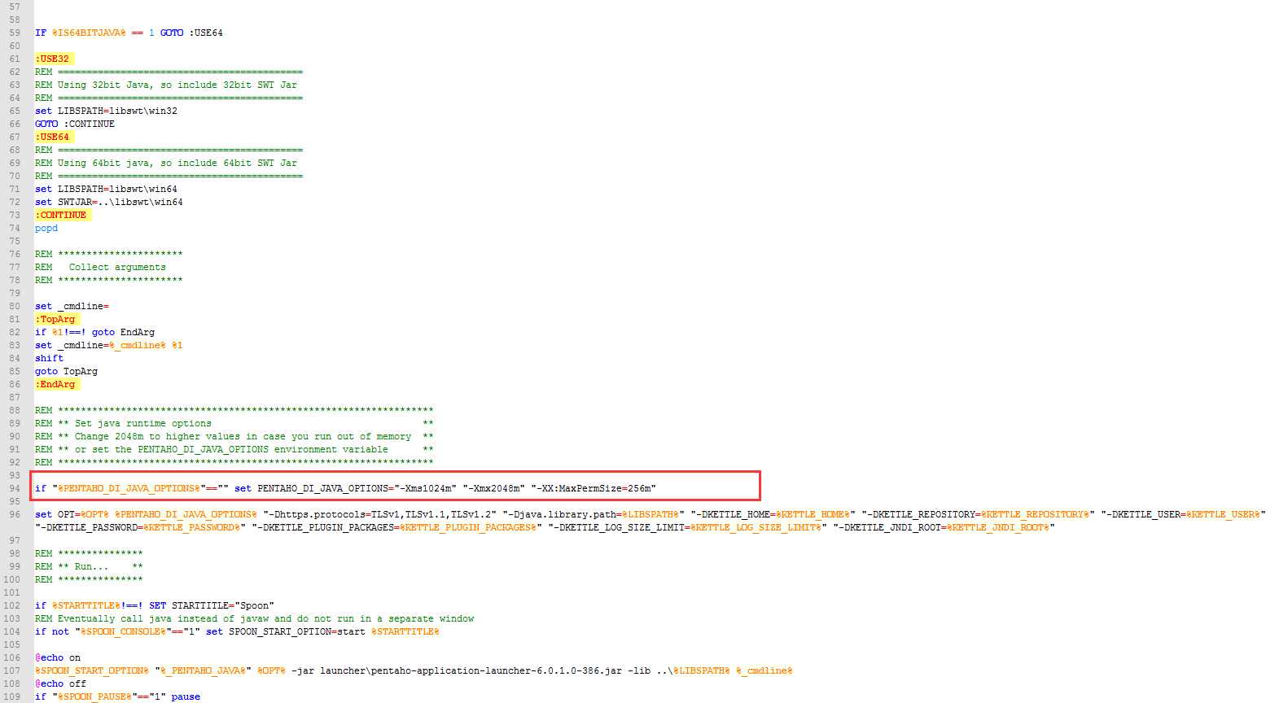1279x703 pixels.
Task: Click the 'Set java runtime options' comment
Action: click(x=143, y=423)
